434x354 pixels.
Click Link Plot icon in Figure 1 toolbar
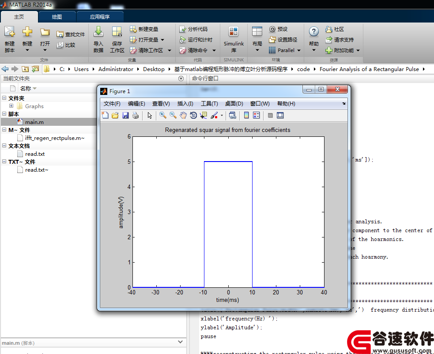pyautogui.click(x=233, y=115)
